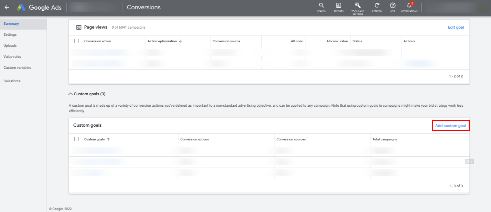
Task: Click the Total campaigns column header
Action: pos(385,139)
